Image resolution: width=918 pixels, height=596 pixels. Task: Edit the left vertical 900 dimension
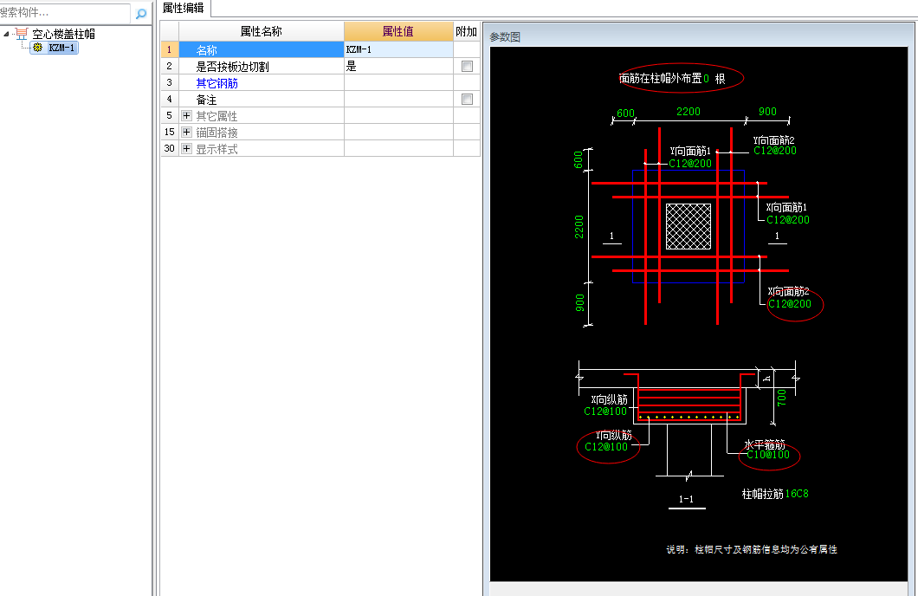(x=579, y=302)
